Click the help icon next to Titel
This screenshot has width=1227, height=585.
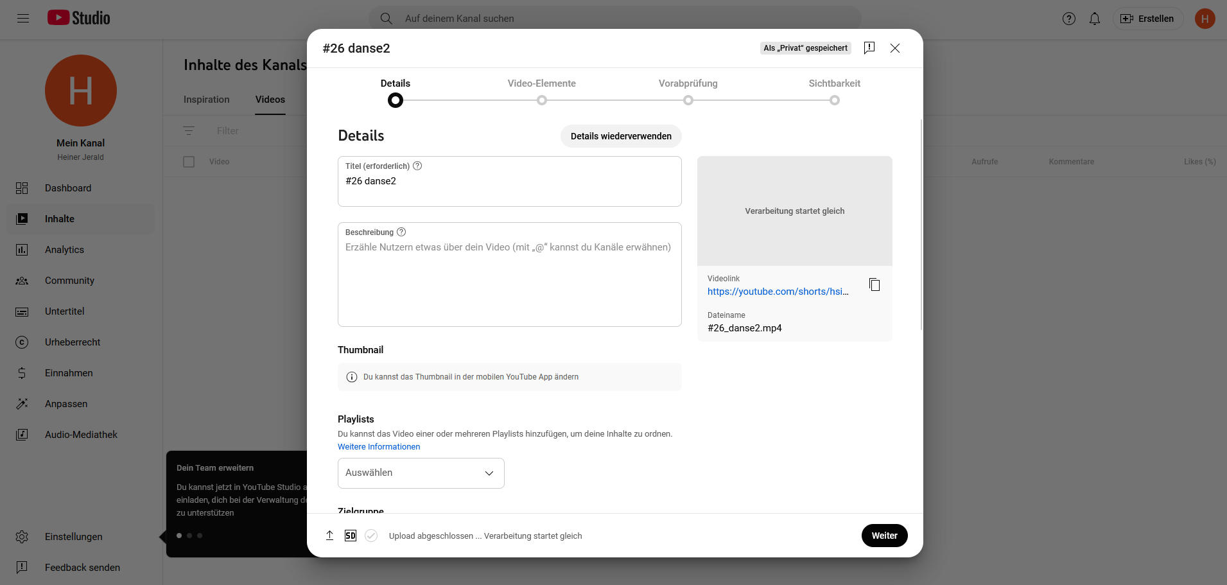click(417, 166)
